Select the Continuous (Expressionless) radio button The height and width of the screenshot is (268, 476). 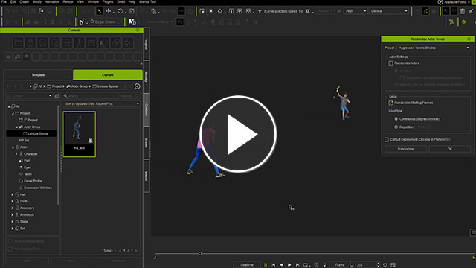[396, 119]
